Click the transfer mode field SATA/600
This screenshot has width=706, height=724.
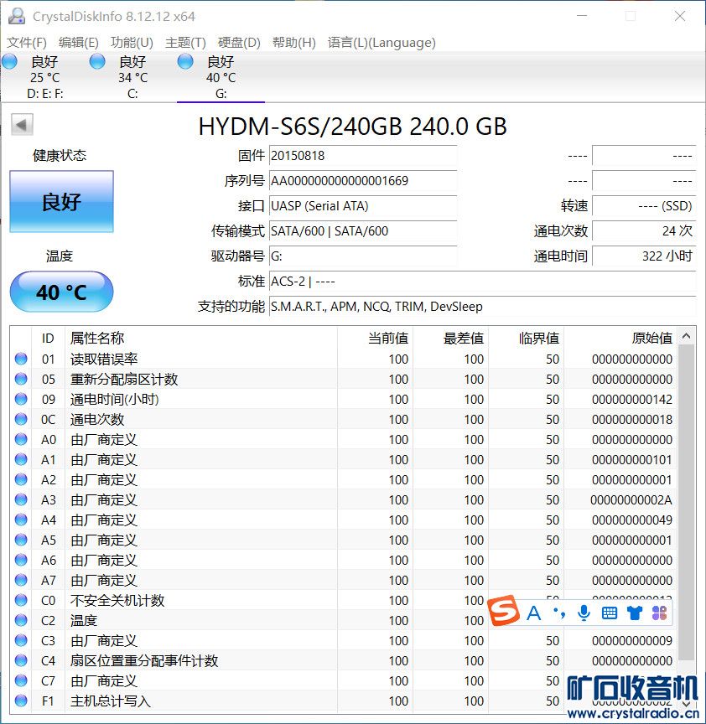pos(363,231)
